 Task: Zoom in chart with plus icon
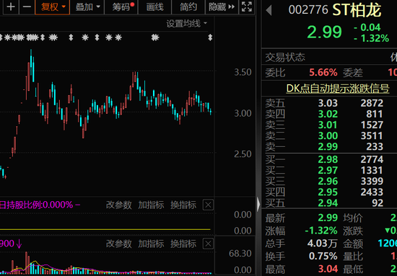[x=10, y=6]
